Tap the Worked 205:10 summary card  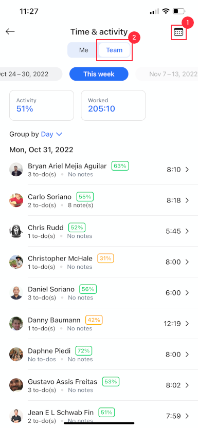pyautogui.click(x=113, y=105)
